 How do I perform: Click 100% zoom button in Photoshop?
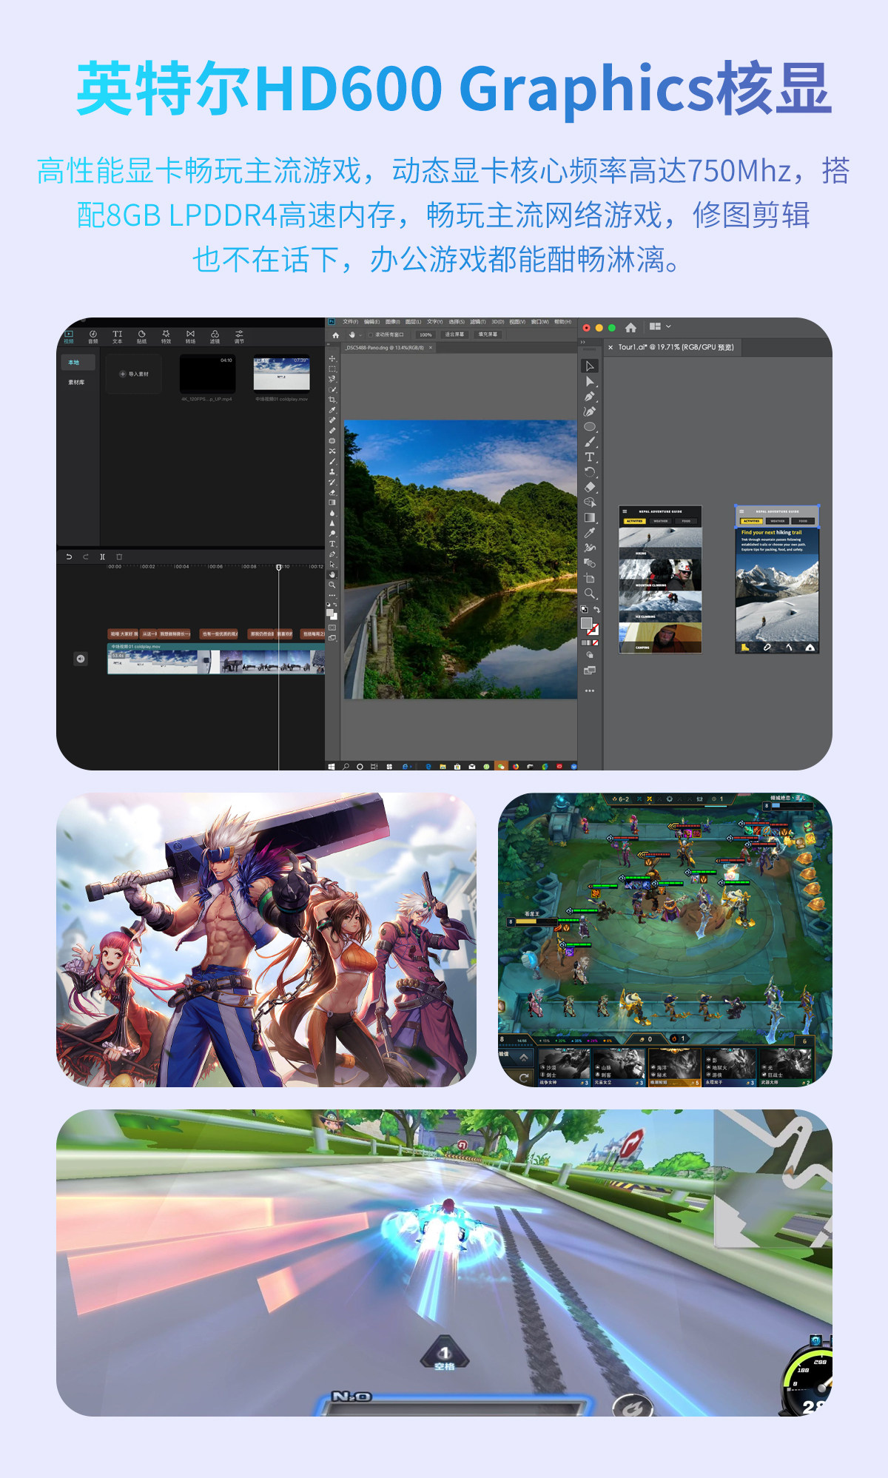coord(425,335)
